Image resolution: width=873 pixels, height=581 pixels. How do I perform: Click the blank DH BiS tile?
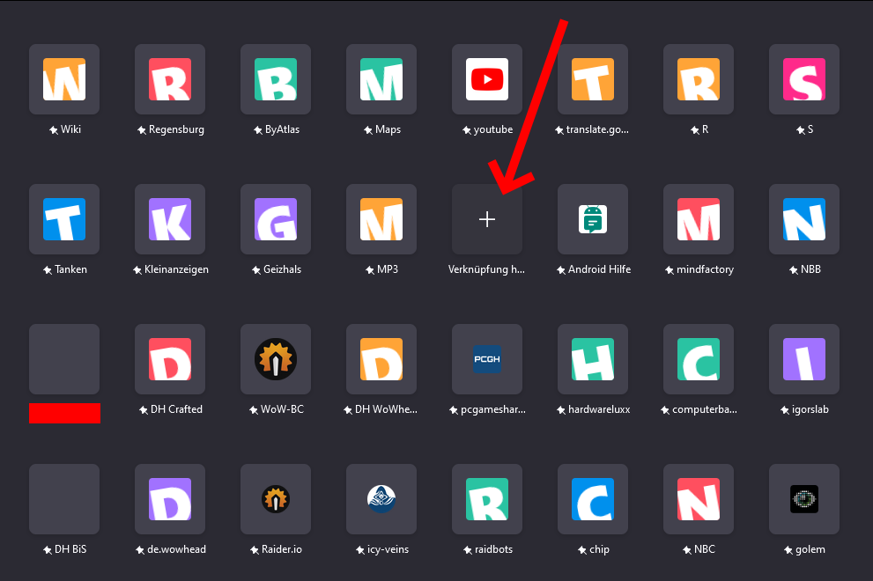click(64, 499)
